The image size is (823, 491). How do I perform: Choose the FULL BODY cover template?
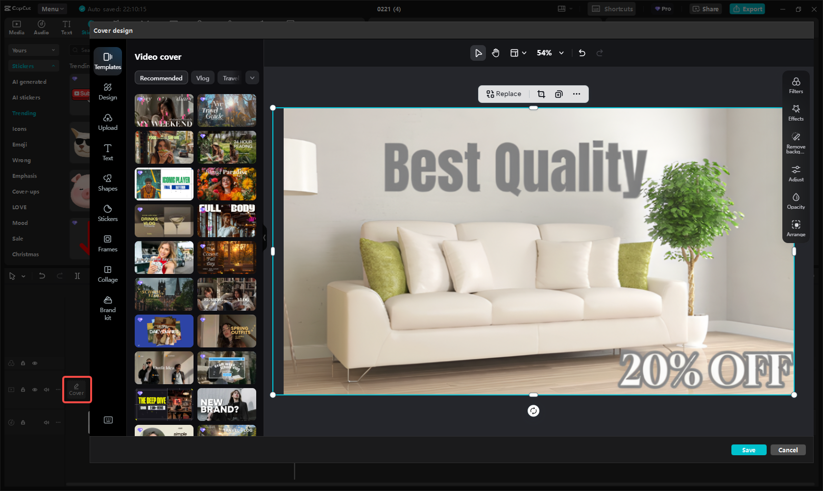[x=227, y=221]
